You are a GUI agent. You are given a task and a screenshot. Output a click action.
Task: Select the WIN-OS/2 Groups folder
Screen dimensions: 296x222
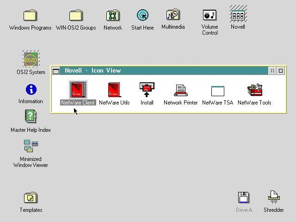pyautogui.click(x=76, y=15)
